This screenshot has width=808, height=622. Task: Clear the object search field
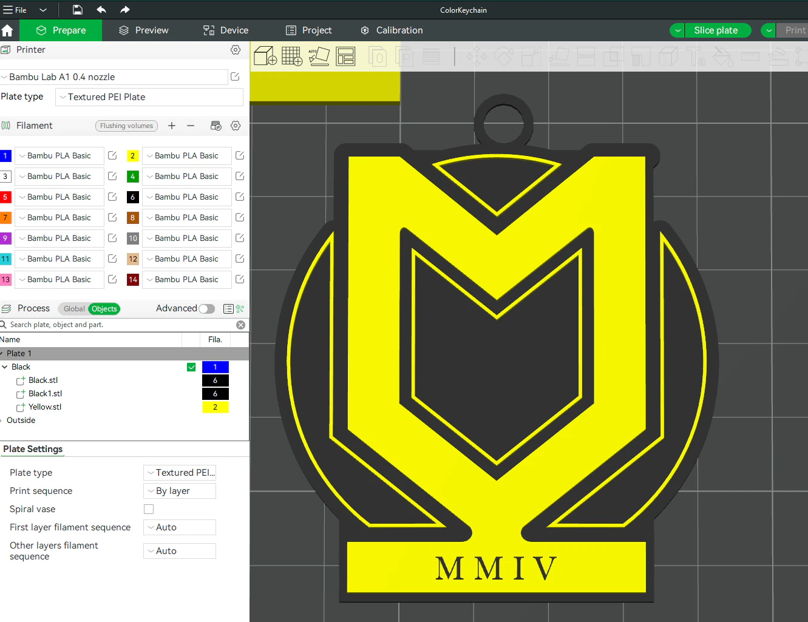pos(241,325)
